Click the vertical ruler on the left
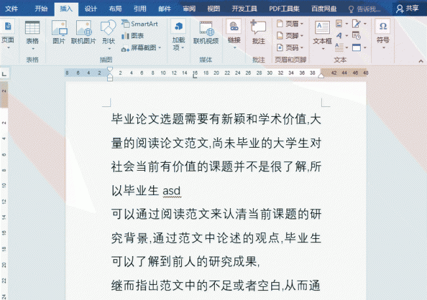This screenshot has width=427, height=300. (4, 190)
